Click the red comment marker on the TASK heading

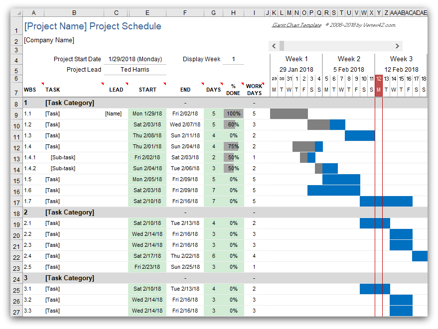coord(102,84)
